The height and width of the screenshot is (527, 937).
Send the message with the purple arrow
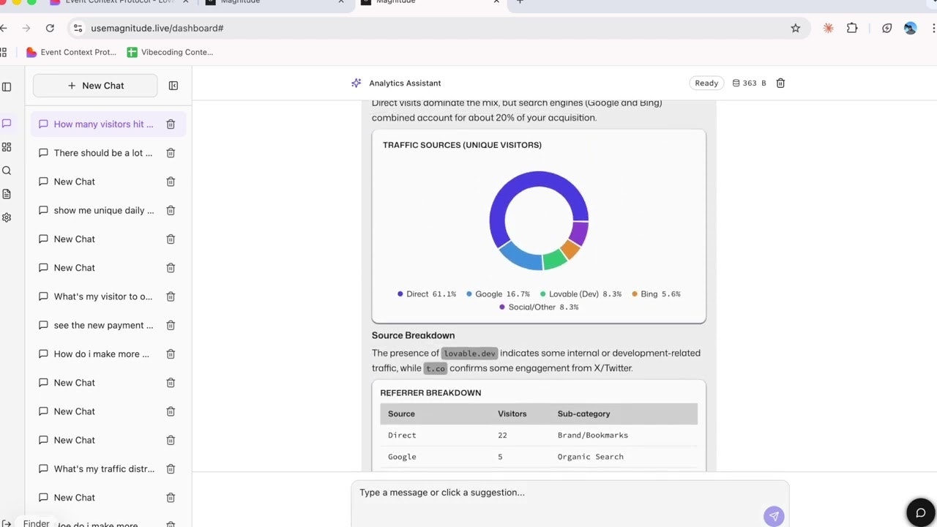pos(774,516)
